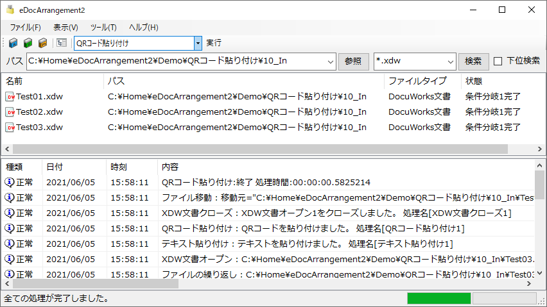This screenshot has width=547, height=307.
Task: Click the 参照 browse button
Action: point(353,62)
